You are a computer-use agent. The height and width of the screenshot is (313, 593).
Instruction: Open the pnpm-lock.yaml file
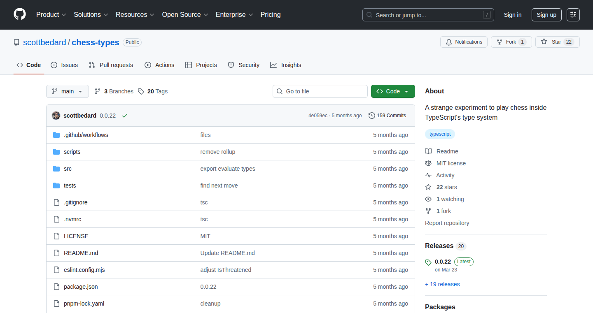click(84, 304)
